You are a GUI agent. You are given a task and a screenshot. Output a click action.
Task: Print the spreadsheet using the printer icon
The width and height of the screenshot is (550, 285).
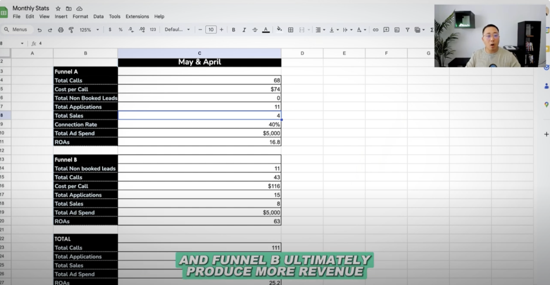point(61,30)
